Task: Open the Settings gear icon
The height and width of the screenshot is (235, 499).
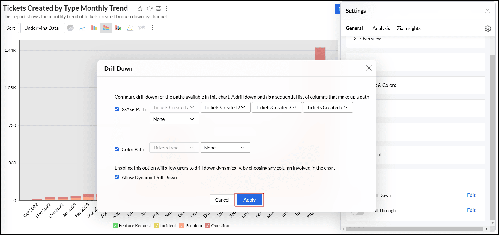Action: coord(488,29)
